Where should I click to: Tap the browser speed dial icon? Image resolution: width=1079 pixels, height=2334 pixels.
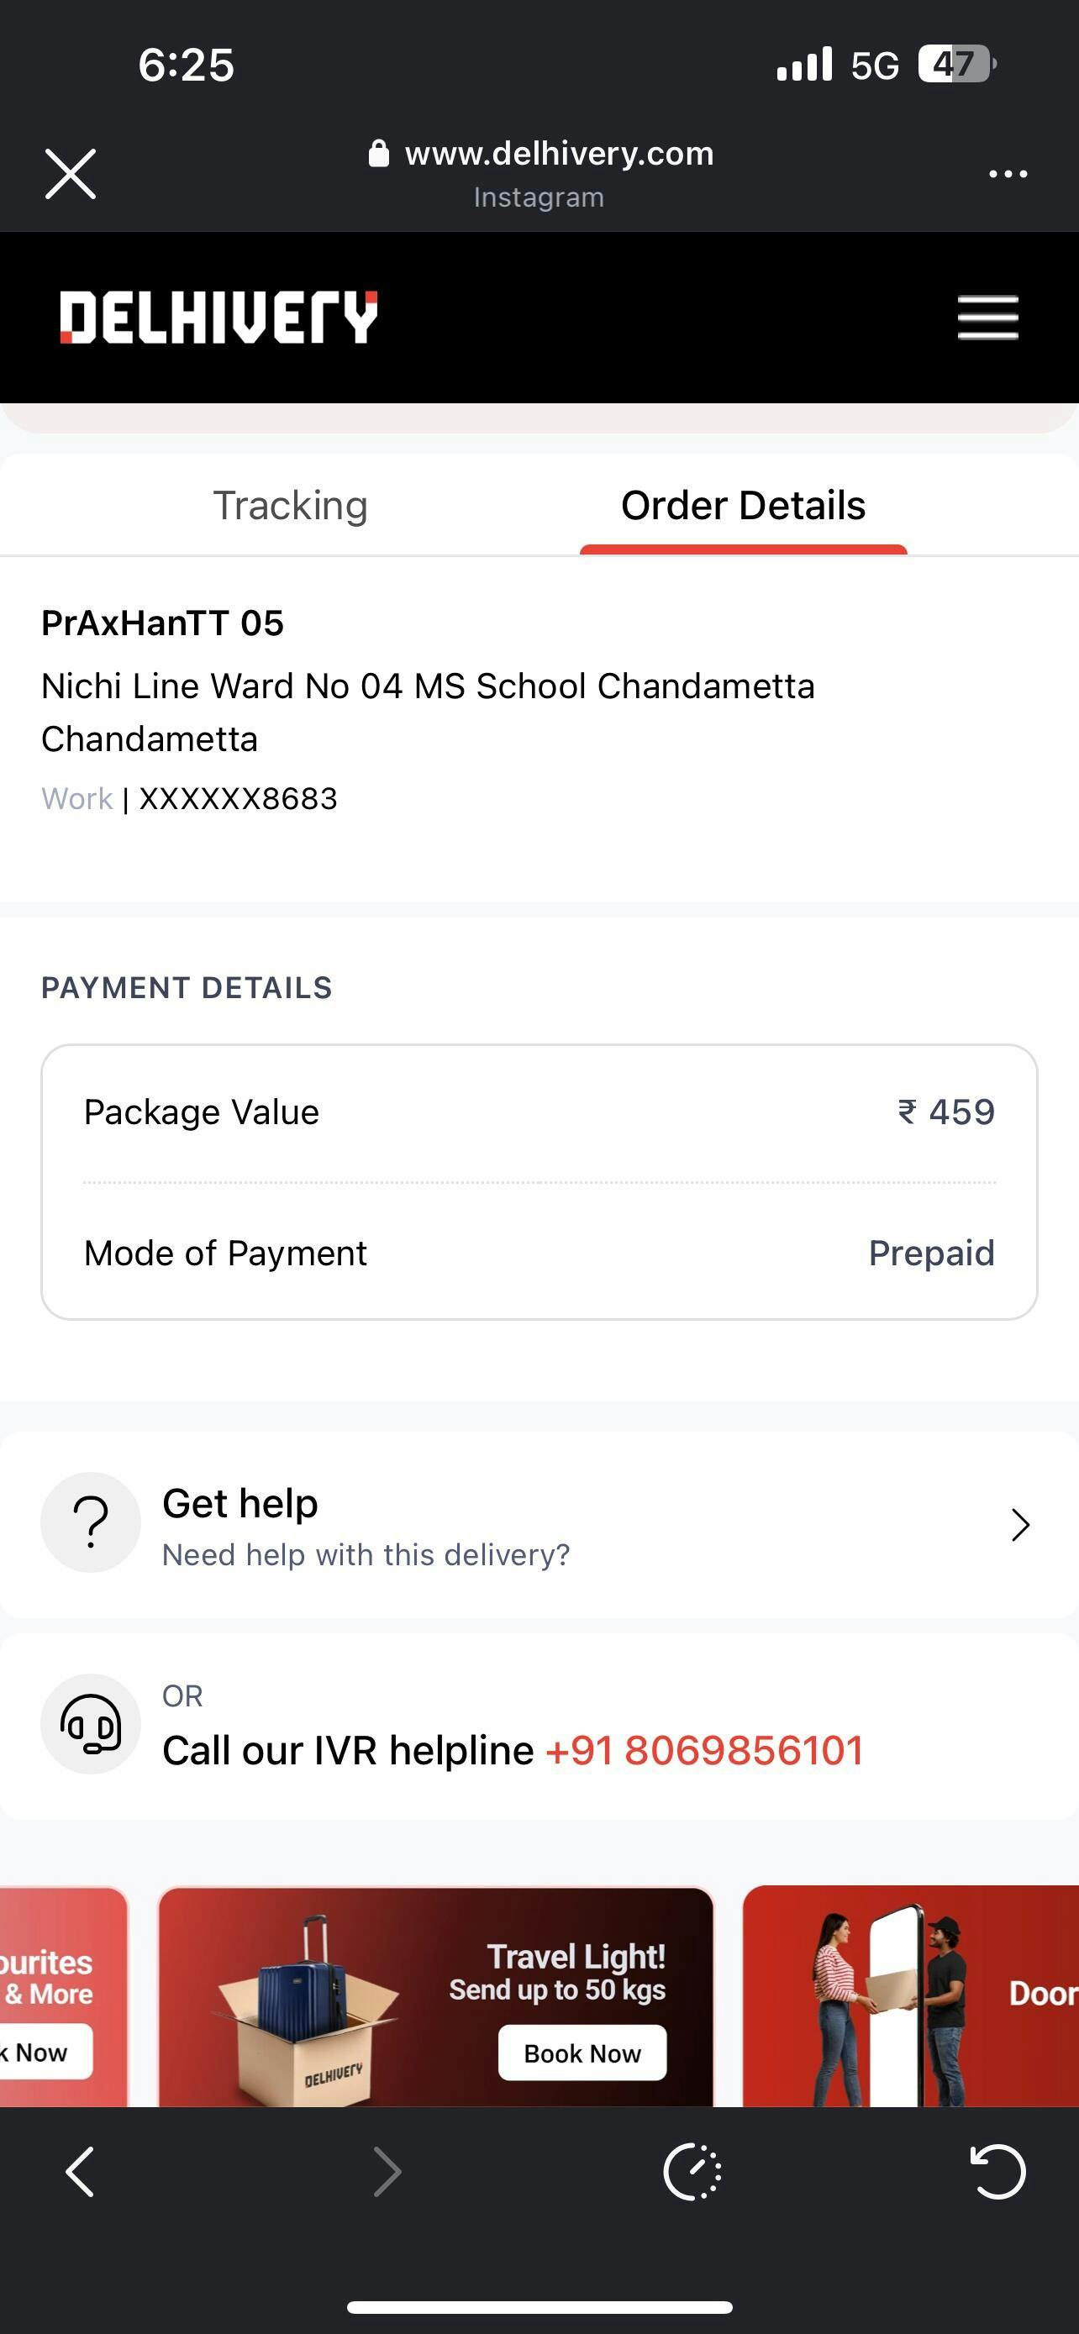[x=692, y=2171]
